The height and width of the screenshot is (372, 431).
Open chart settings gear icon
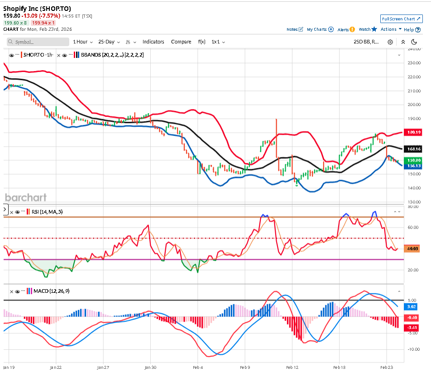click(390, 42)
